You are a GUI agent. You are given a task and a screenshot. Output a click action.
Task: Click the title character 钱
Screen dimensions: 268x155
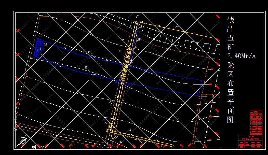pyautogui.click(x=231, y=20)
